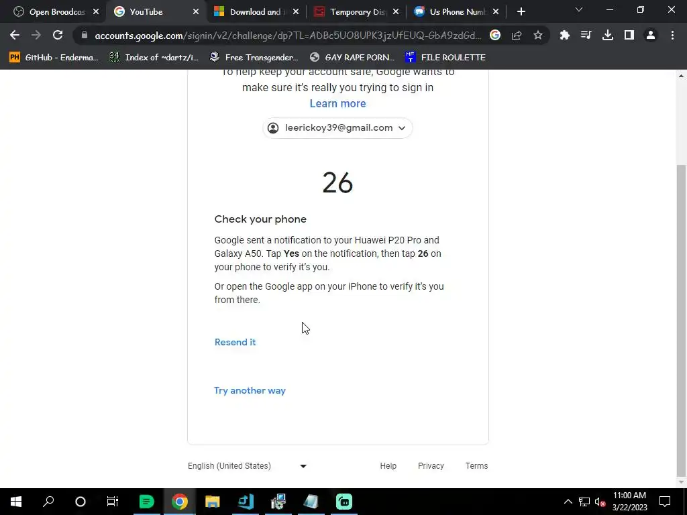This screenshot has height=515, width=687.
Task: Open the Windows notification center
Action: (x=665, y=502)
